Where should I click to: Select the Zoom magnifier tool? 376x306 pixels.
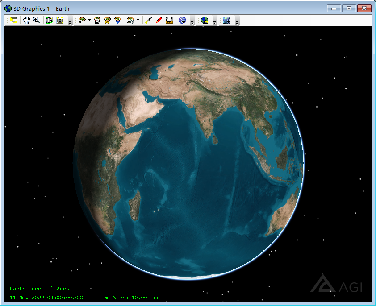(36, 20)
